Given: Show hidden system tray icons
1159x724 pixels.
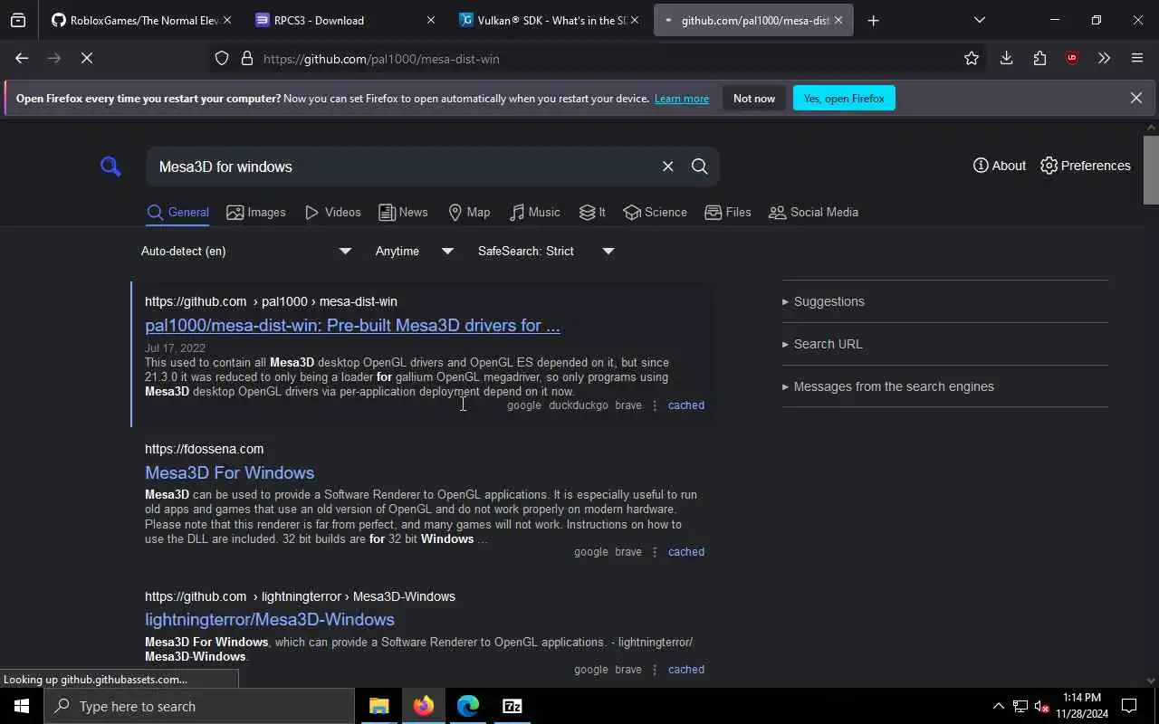Looking at the screenshot, I should coord(998,706).
